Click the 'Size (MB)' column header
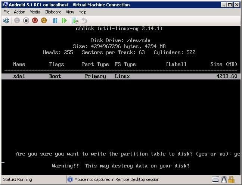Image resolution: width=242 pixels, height=185 pixels. pos(224,64)
